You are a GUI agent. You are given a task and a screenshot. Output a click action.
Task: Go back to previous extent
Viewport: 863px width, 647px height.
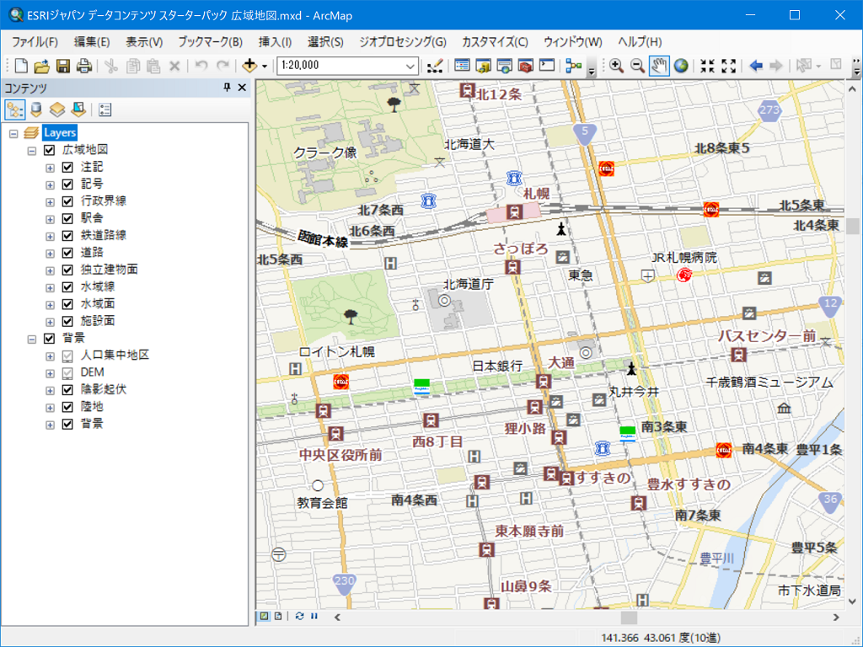coord(756,66)
